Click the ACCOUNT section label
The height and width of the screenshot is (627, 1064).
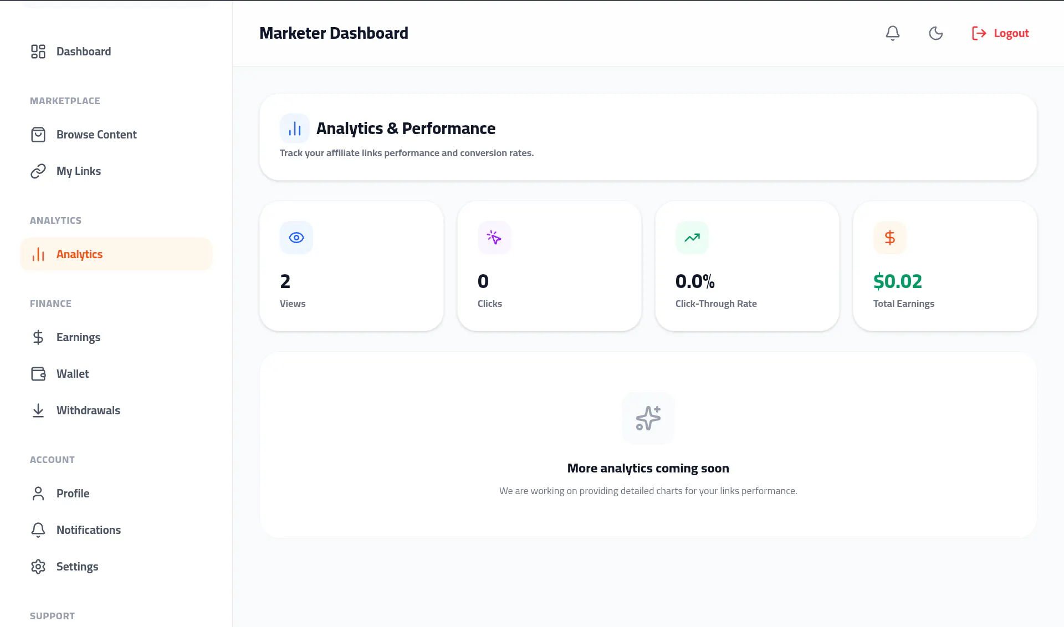click(52, 460)
